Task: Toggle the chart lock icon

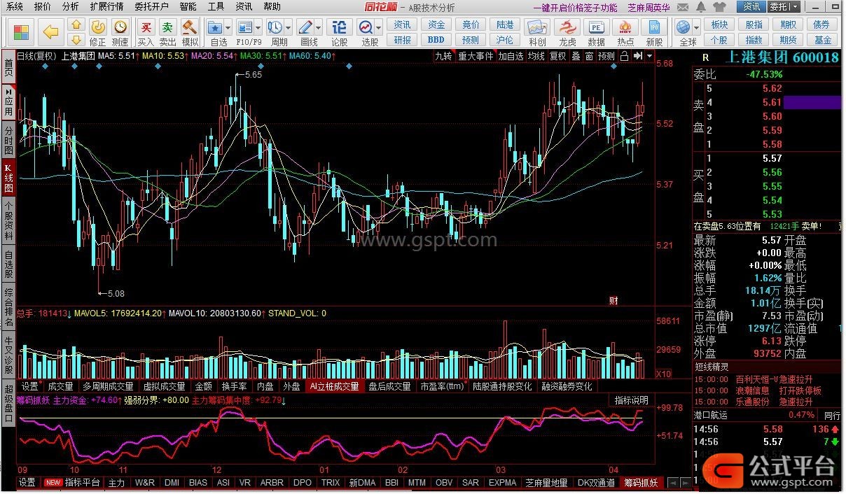Action: 625,56
